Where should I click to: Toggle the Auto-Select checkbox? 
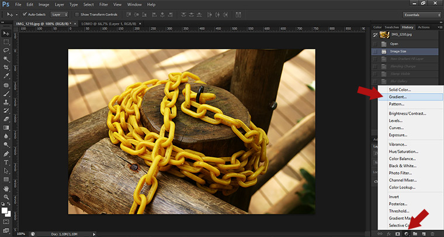coord(23,14)
